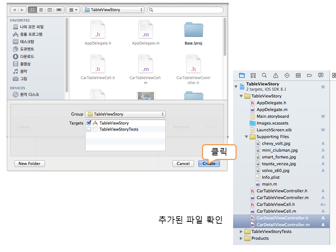Collapse the Supporting Files group
336x252 pixels.
[x=246, y=137]
